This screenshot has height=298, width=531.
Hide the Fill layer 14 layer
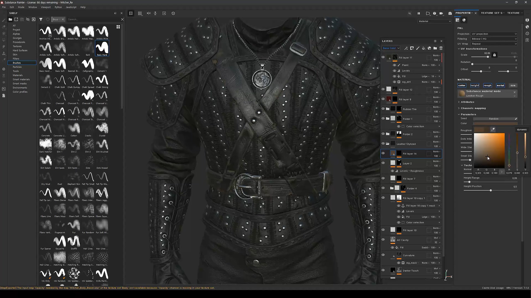(383, 153)
